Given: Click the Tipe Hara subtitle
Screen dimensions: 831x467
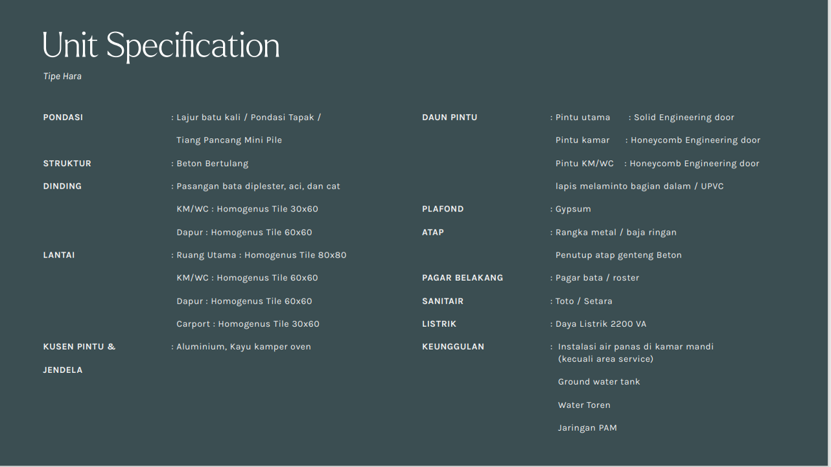Looking at the screenshot, I should (62, 77).
